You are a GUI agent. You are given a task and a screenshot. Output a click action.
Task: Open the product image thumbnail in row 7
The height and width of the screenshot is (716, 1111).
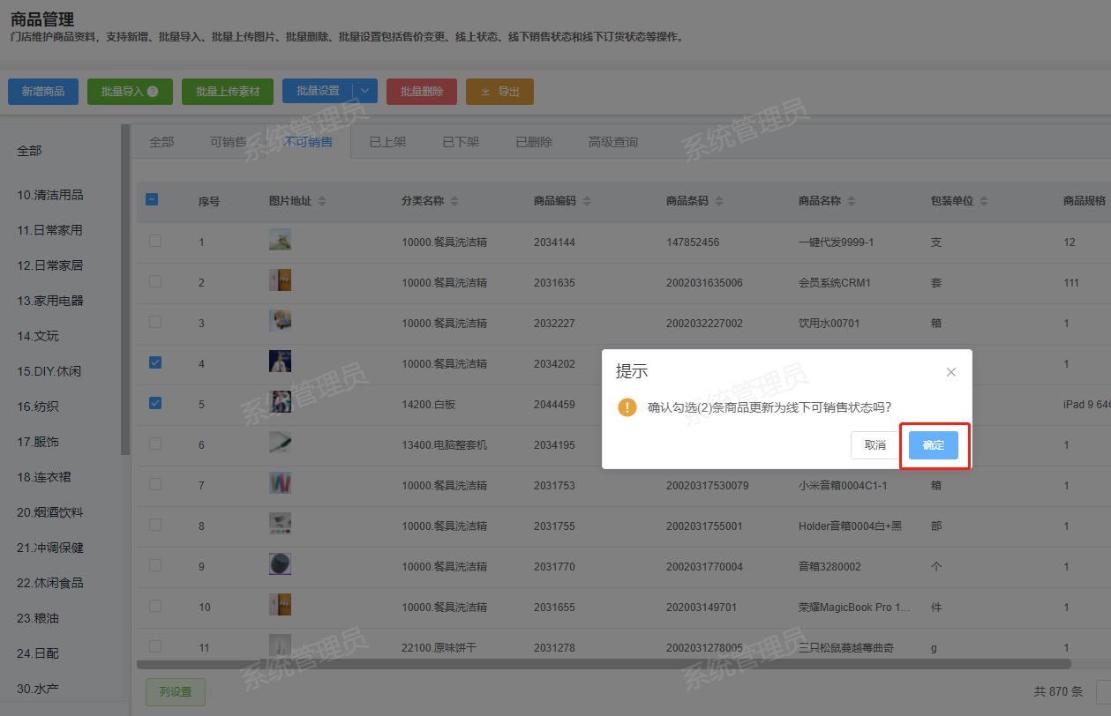coord(280,483)
